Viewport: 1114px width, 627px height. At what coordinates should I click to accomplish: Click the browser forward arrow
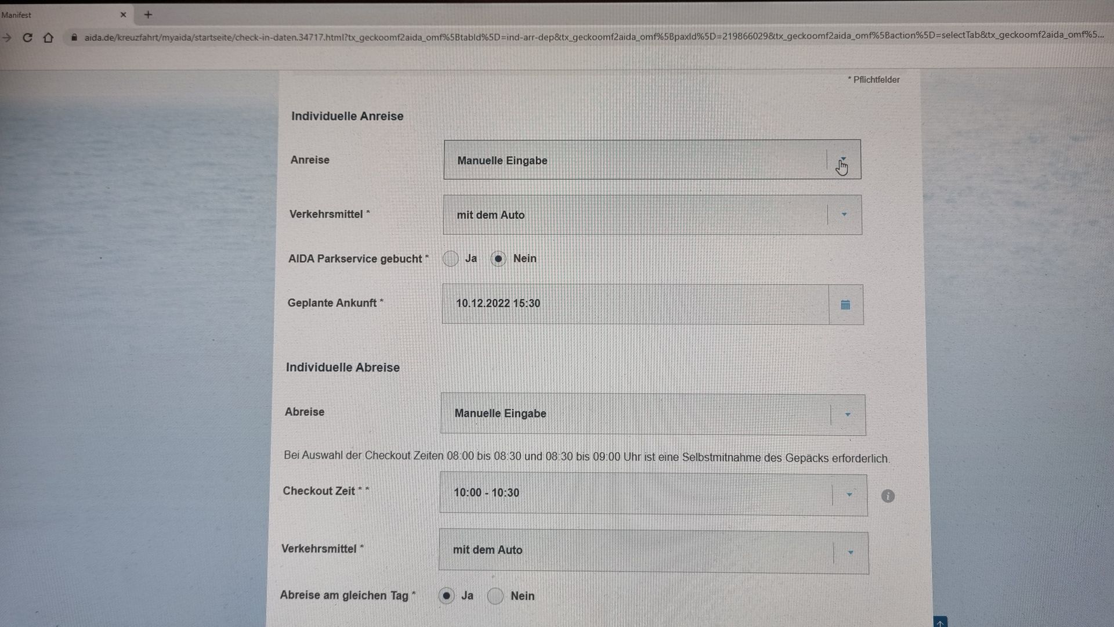[7, 38]
